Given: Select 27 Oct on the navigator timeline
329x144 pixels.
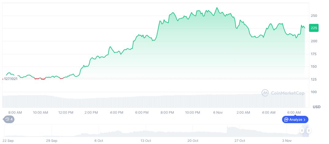Looking at the screenshot, I should [x=240, y=141].
